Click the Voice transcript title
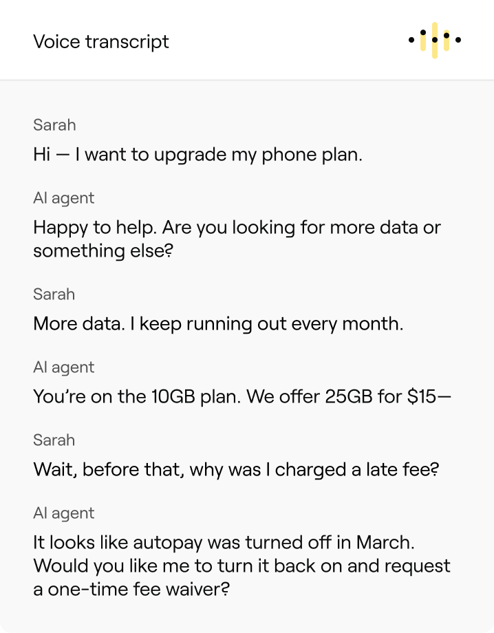 coord(101,42)
